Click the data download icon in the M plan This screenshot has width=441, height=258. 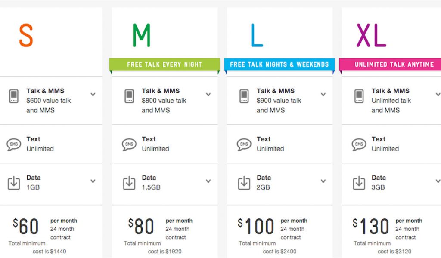coord(129,183)
